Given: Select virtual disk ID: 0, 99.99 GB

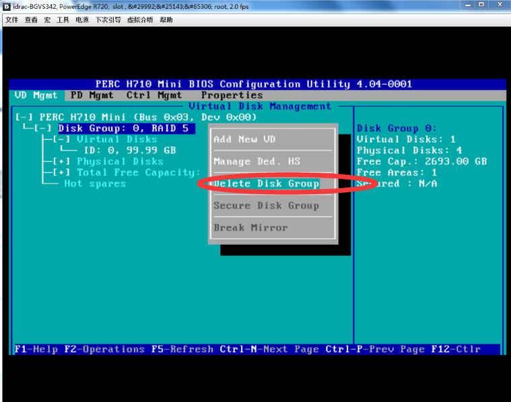Looking at the screenshot, I should [x=130, y=151].
